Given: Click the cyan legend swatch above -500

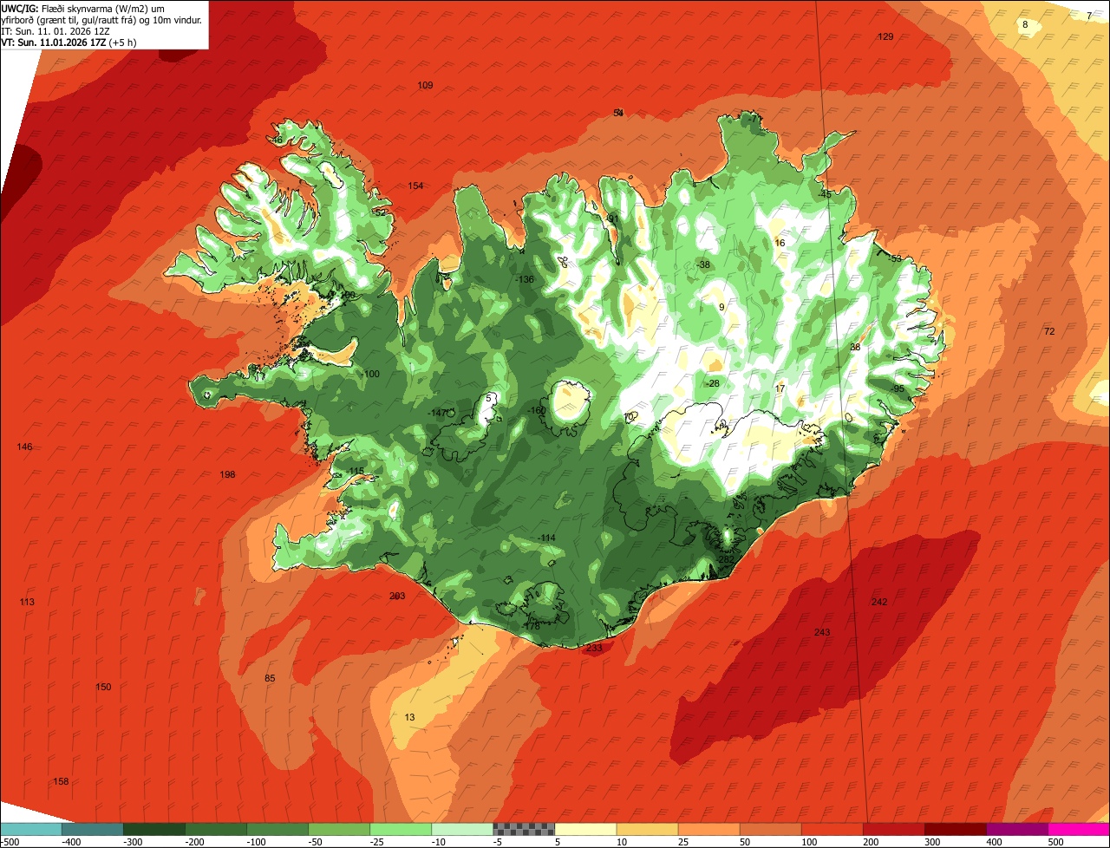Looking at the screenshot, I should (31, 829).
